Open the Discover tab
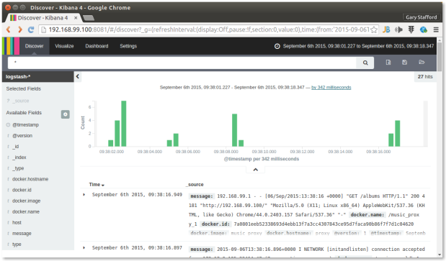 34,46
